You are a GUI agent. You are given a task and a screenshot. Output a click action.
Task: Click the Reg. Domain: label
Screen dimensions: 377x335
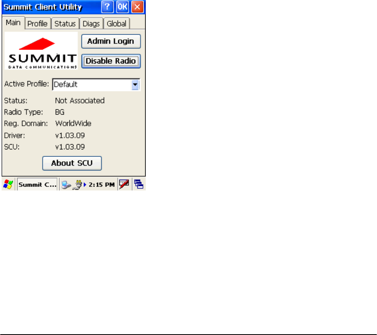[26, 123]
